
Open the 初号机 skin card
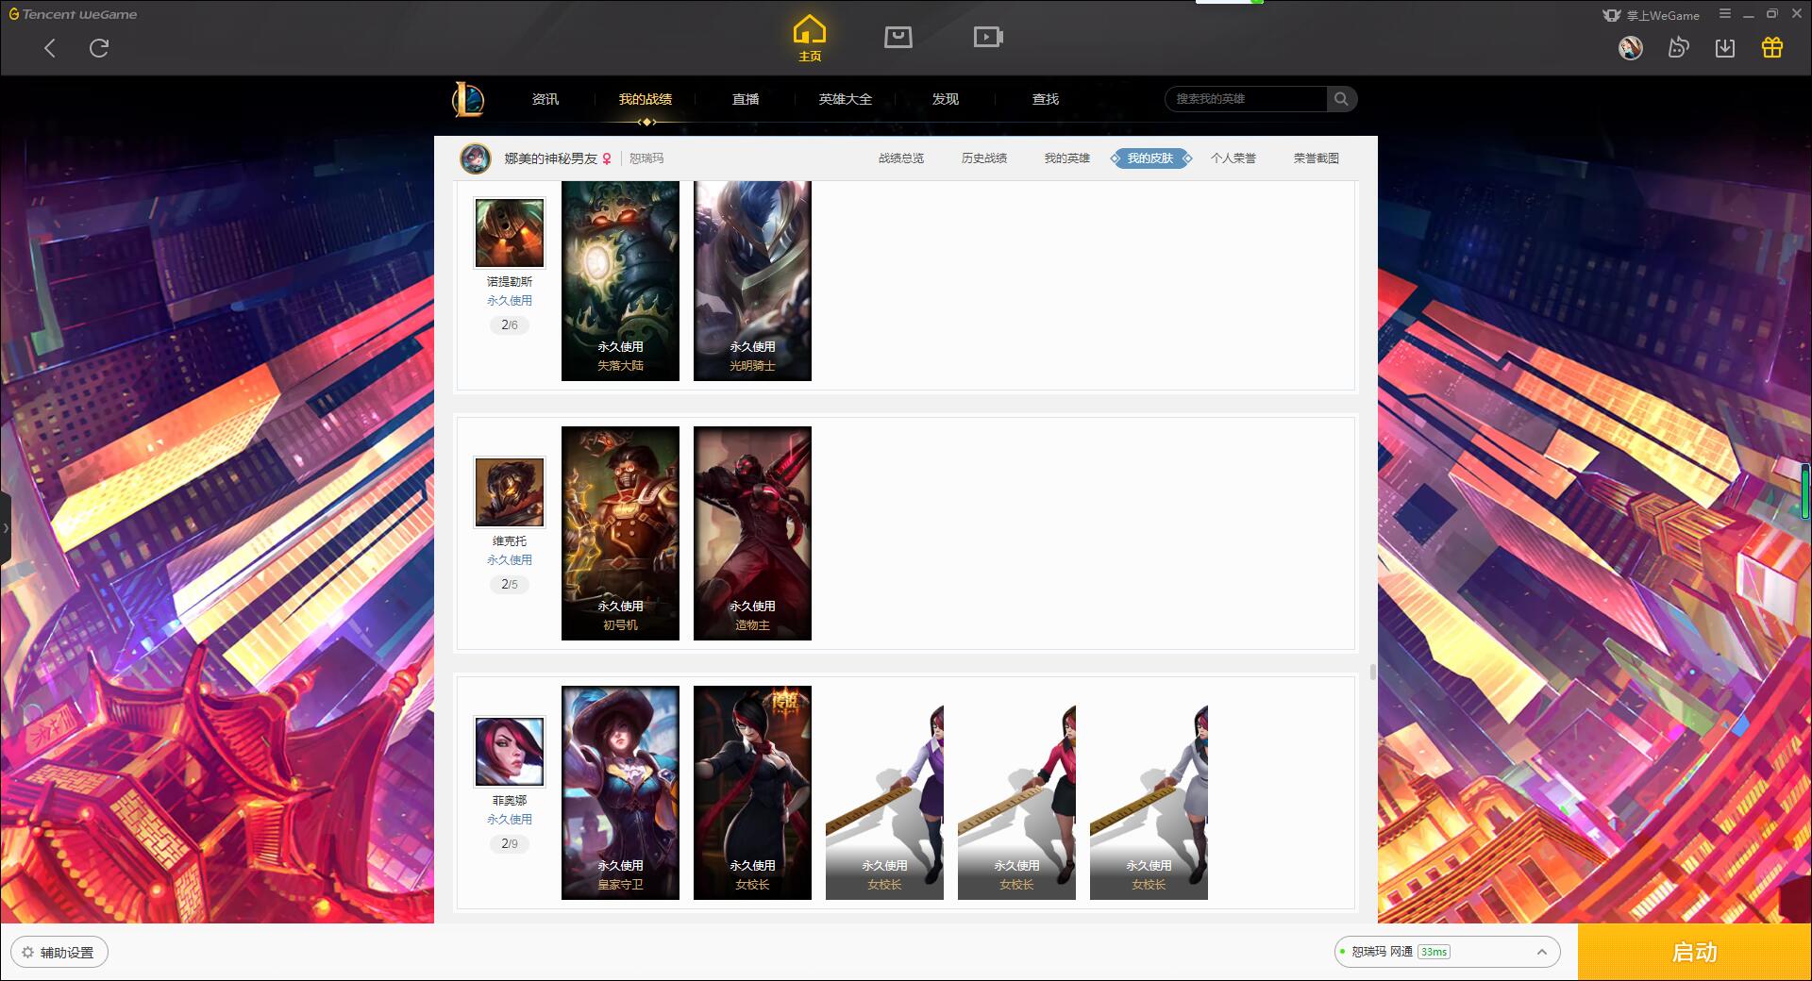pyautogui.click(x=620, y=533)
